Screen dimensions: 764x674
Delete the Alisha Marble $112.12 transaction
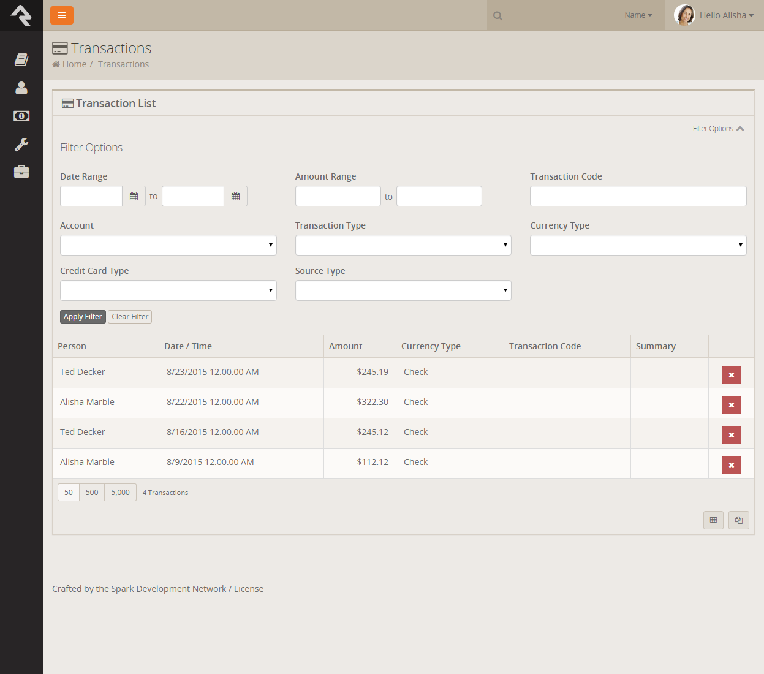pyautogui.click(x=731, y=465)
